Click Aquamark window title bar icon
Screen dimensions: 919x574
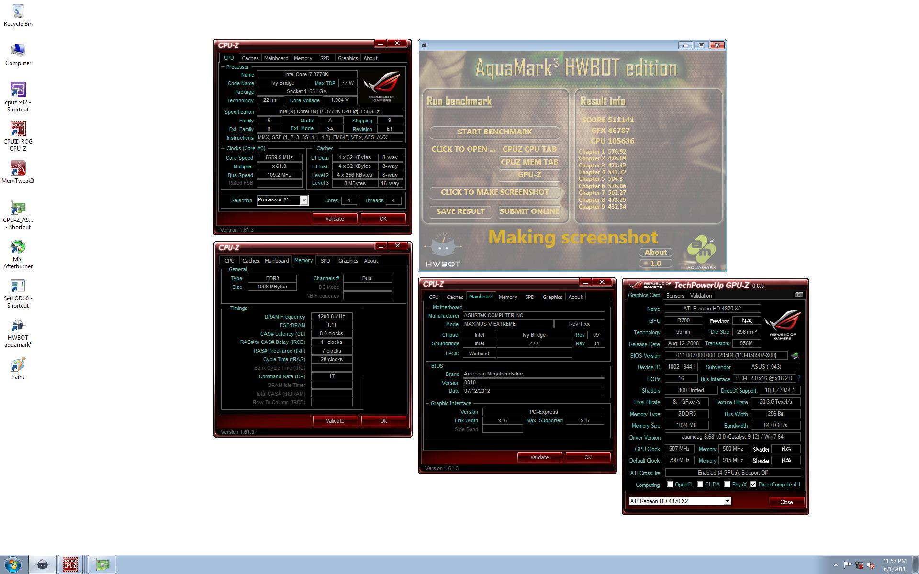tap(424, 45)
